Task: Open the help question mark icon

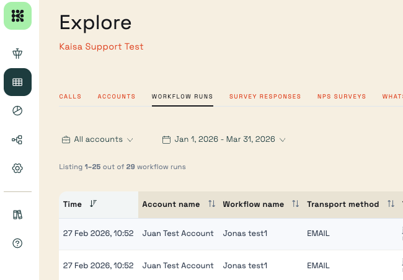Action: [17, 243]
